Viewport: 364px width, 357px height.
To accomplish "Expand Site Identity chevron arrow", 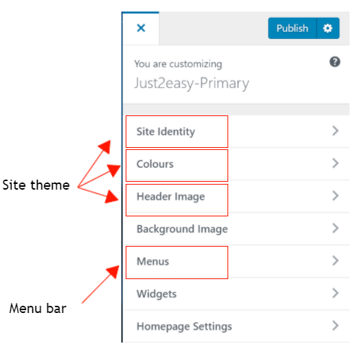I will tap(335, 131).
